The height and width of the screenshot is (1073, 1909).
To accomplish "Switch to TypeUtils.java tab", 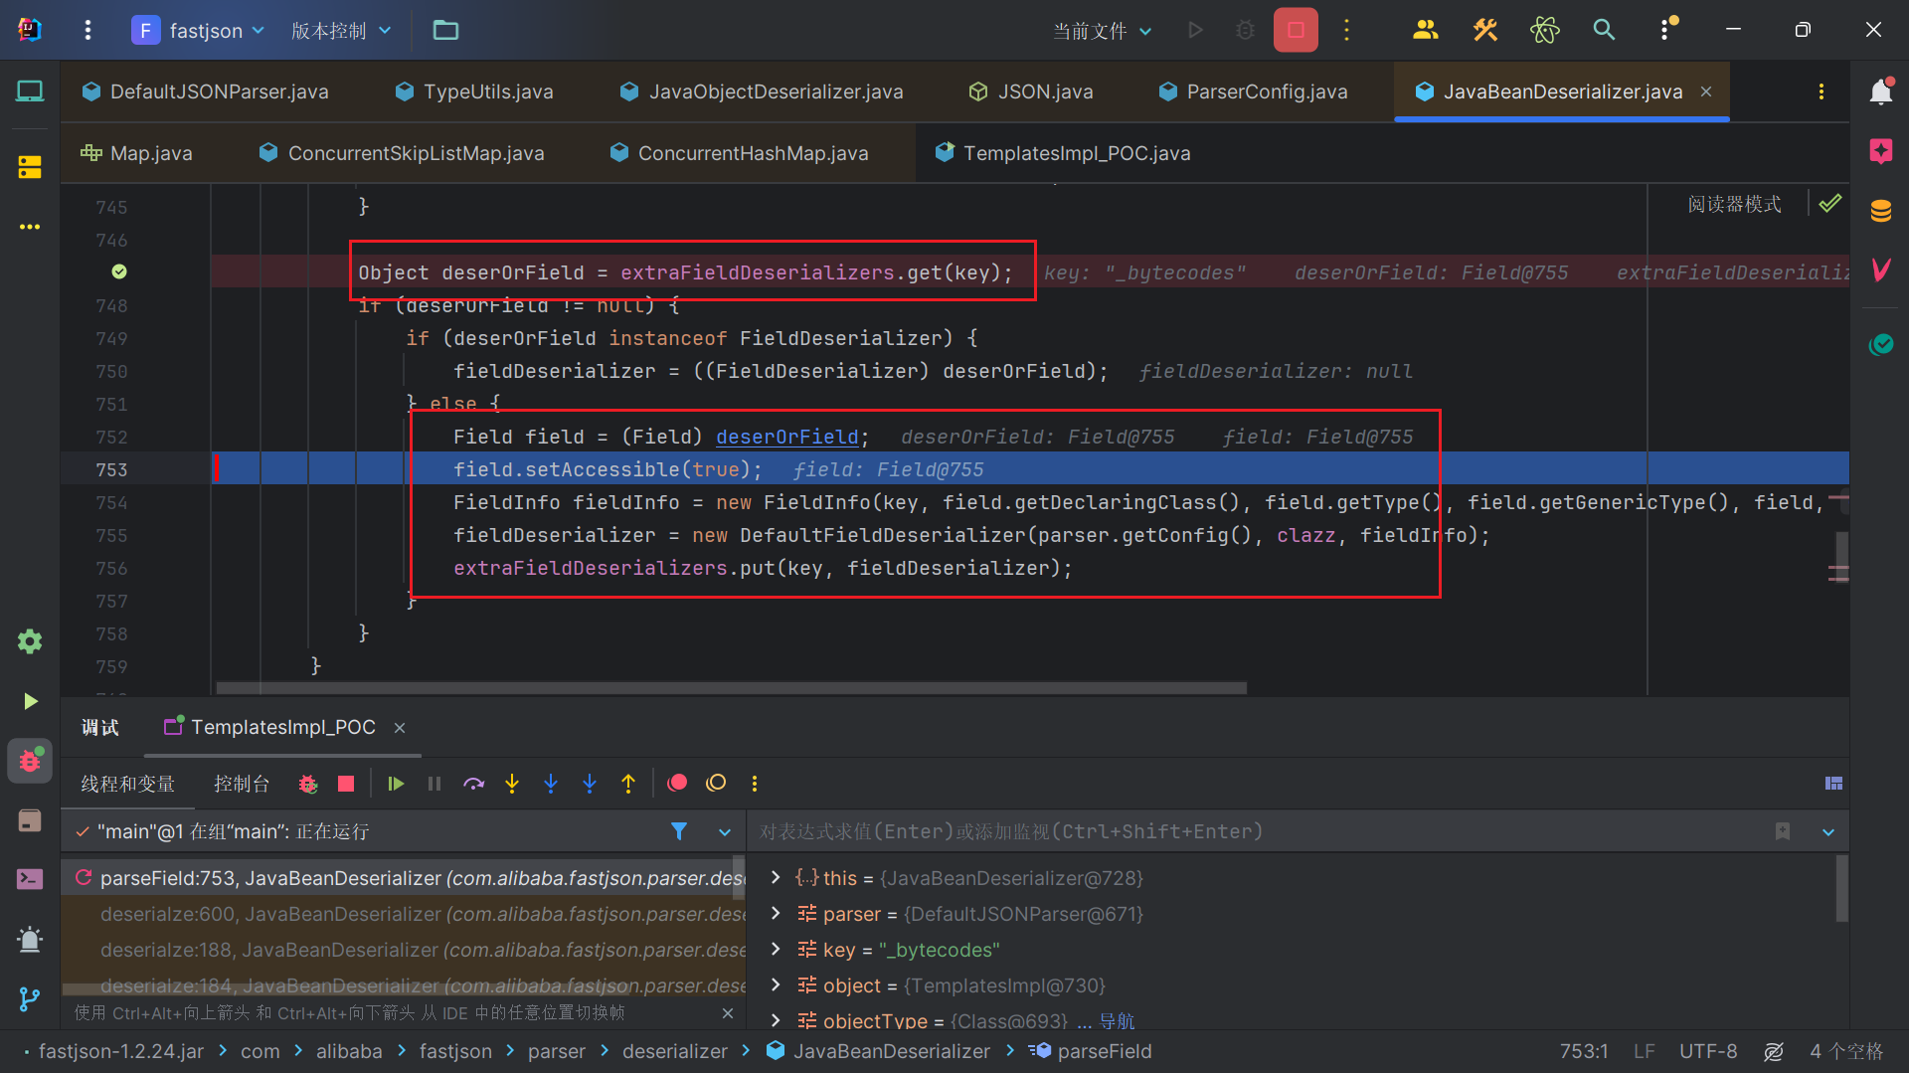I will [x=474, y=91].
